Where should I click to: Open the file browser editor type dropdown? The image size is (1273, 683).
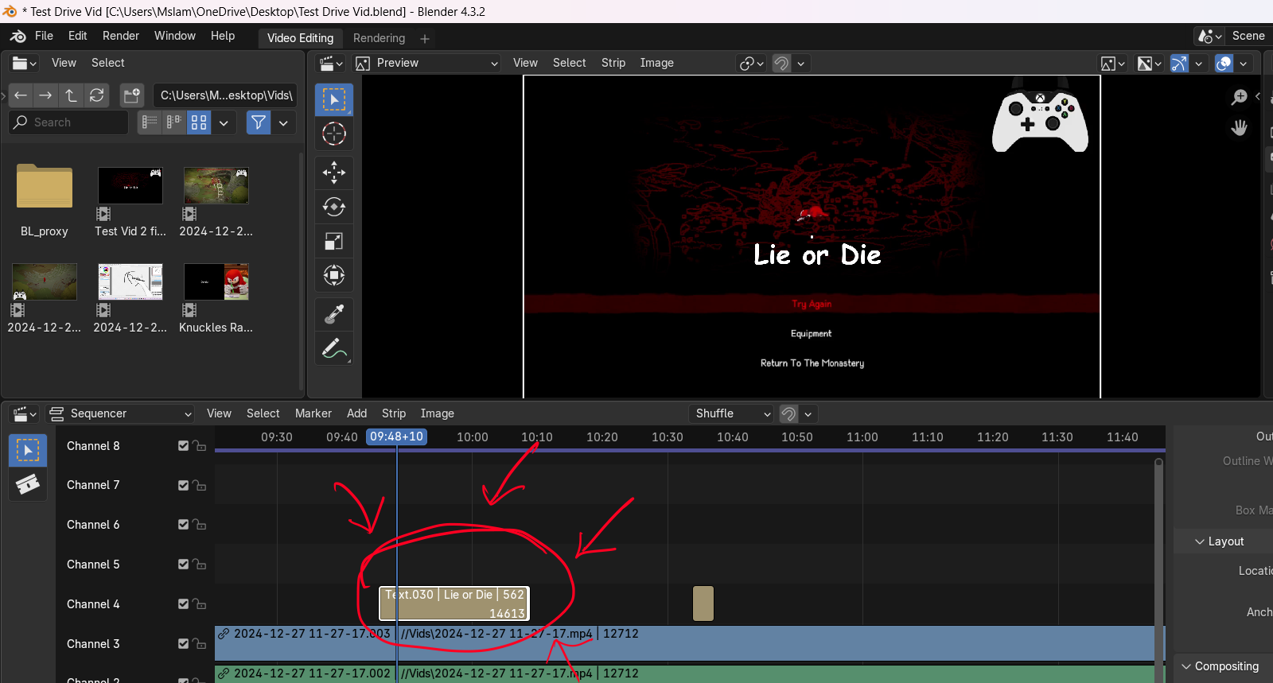pos(25,64)
